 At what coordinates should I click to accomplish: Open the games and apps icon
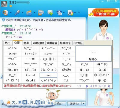tap(70, 13)
